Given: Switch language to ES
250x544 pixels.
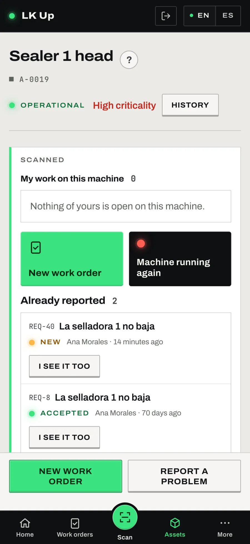Looking at the screenshot, I should pyautogui.click(x=228, y=16).
